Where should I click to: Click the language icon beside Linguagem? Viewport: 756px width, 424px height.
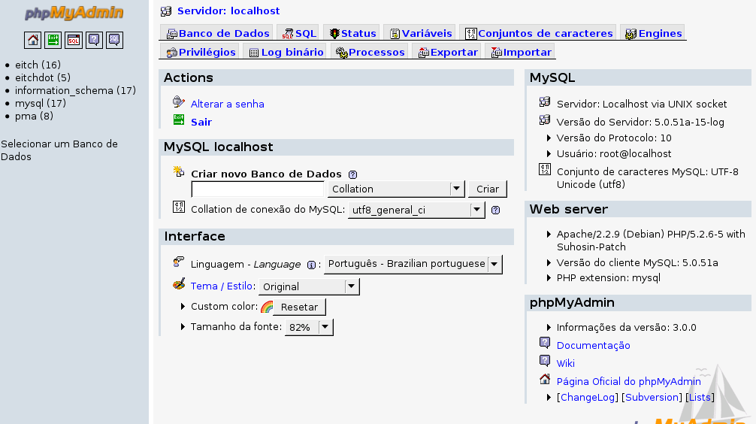coord(178,262)
